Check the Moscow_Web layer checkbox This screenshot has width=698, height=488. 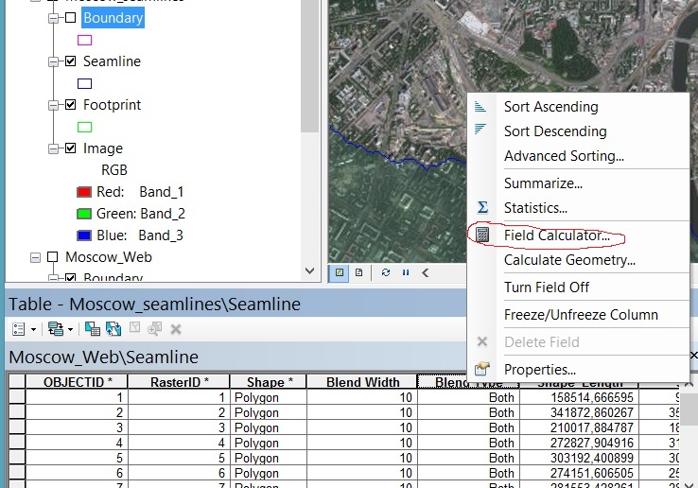point(53,257)
